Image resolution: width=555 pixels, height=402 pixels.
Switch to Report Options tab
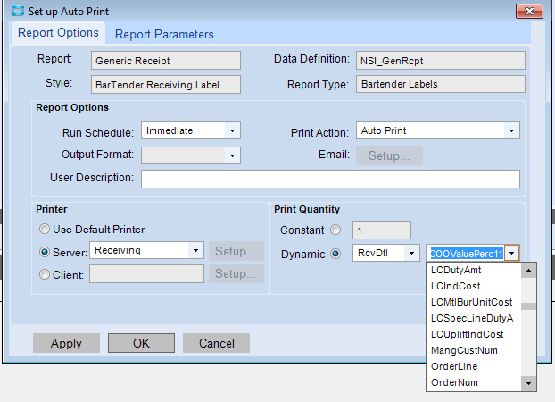point(58,33)
